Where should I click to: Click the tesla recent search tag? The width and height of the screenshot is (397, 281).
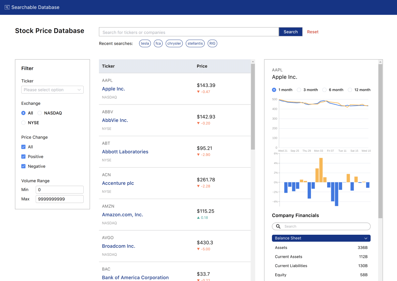[x=145, y=44]
